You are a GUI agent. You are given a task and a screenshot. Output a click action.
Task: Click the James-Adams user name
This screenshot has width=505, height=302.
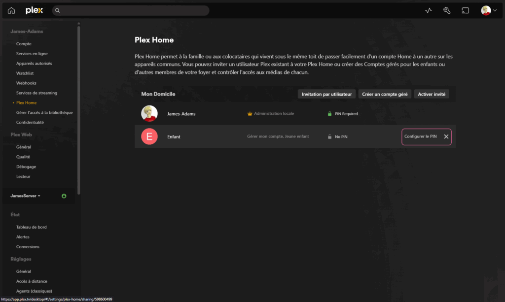point(181,113)
